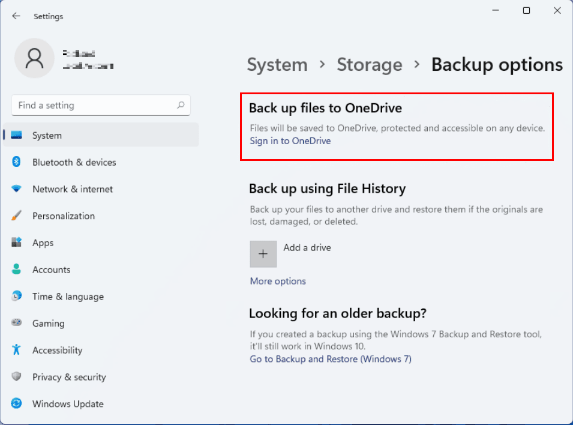This screenshot has width=573, height=425.
Task: Open Bluetooth & devices settings
Action: [x=74, y=162]
